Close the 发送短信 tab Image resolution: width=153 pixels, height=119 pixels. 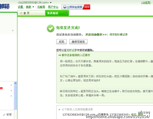(66, 13)
